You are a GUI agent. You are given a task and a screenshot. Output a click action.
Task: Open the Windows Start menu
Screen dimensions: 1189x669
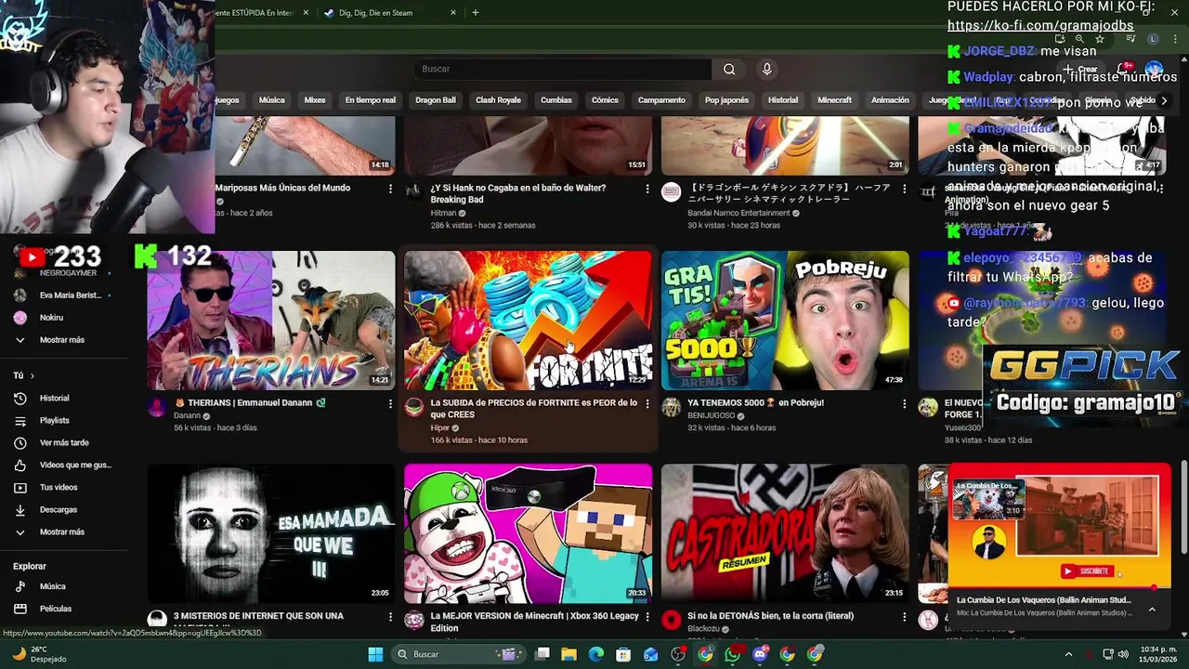375,654
